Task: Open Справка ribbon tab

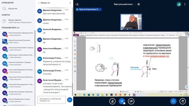Action: click(163, 35)
